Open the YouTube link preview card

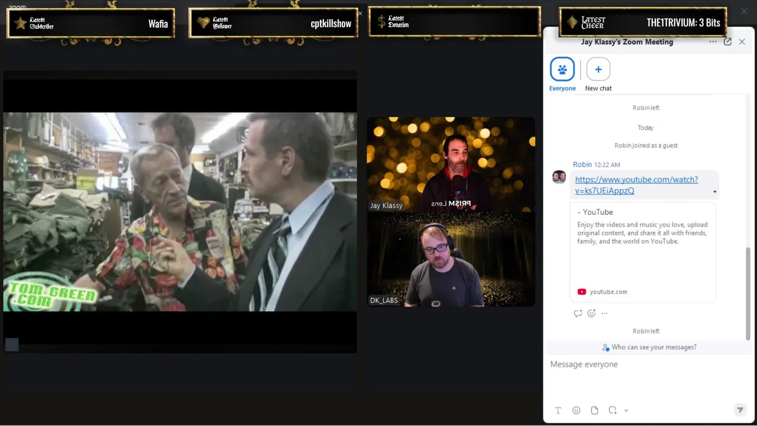[x=643, y=253]
